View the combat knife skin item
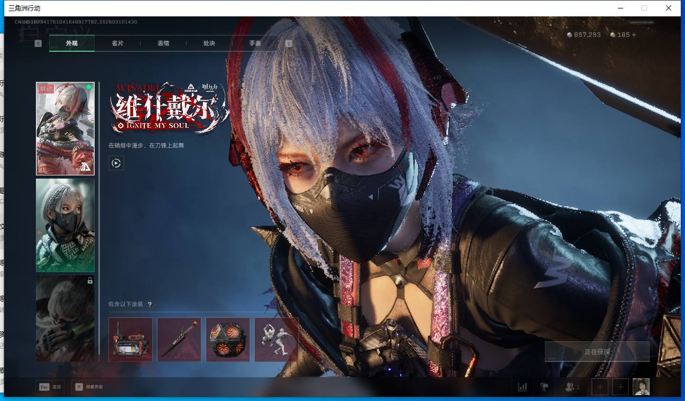685x401 pixels. coord(179,339)
